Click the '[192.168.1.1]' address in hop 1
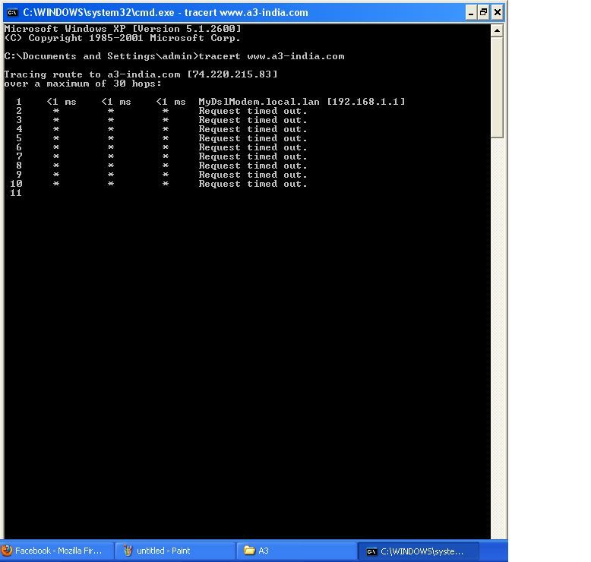The width and height of the screenshot is (591, 562). pyautogui.click(x=366, y=102)
